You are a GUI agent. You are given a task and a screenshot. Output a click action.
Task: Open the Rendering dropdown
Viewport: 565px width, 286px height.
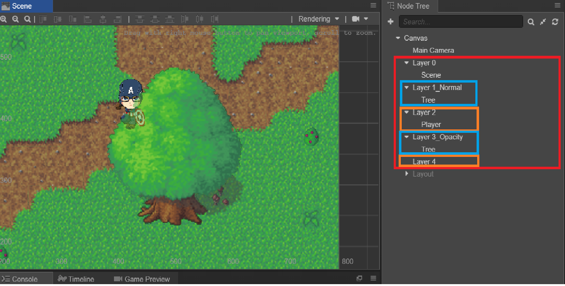319,19
